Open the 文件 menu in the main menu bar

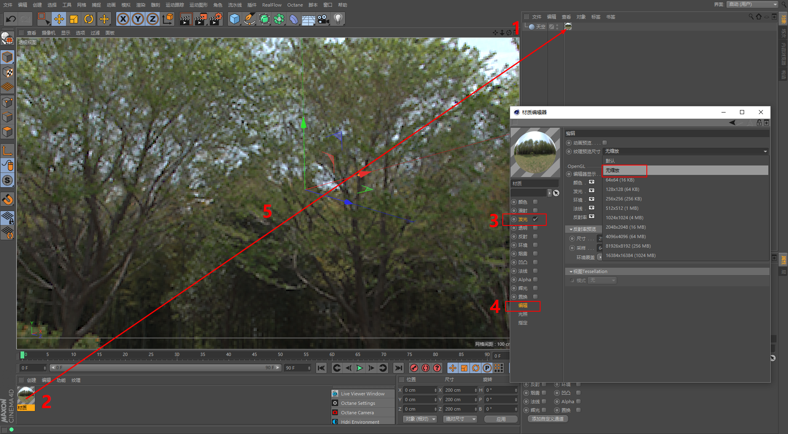pos(8,5)
